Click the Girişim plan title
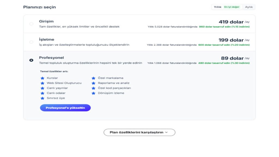Image resolution: width=279 pixels, height=157 pixels. point(46,21)
